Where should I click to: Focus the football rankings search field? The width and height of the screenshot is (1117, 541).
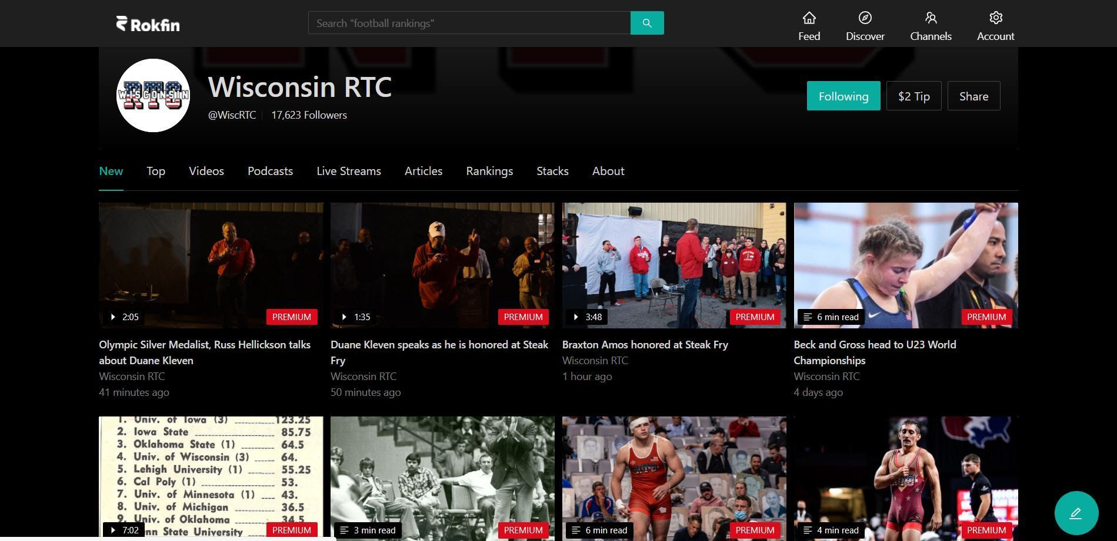pyautogui.click(x=469, y=23)
